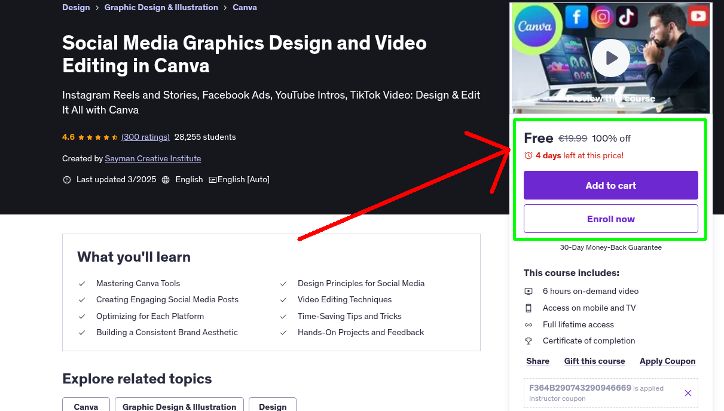
Task: Click 'Time-Saving Tips and Tricks'
Action: (350, 316)
